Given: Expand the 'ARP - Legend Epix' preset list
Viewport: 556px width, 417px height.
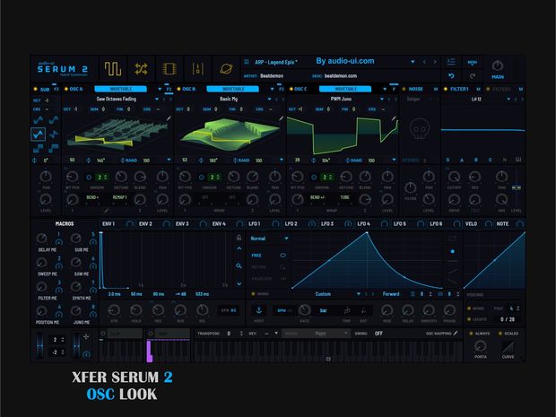Looking at the screenshot, I should 414,61.
